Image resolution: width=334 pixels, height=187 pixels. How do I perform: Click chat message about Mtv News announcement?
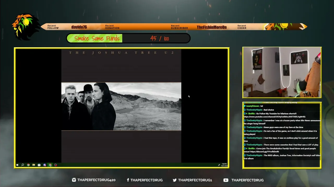coord(282,122)
